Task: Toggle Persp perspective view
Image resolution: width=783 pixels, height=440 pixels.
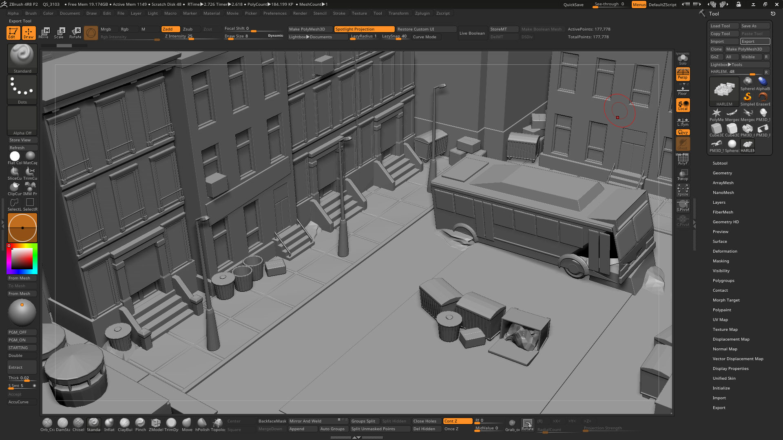Action: [x=683, y=74]
